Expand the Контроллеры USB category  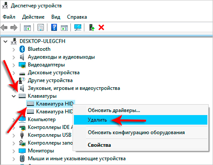(14, 135)
